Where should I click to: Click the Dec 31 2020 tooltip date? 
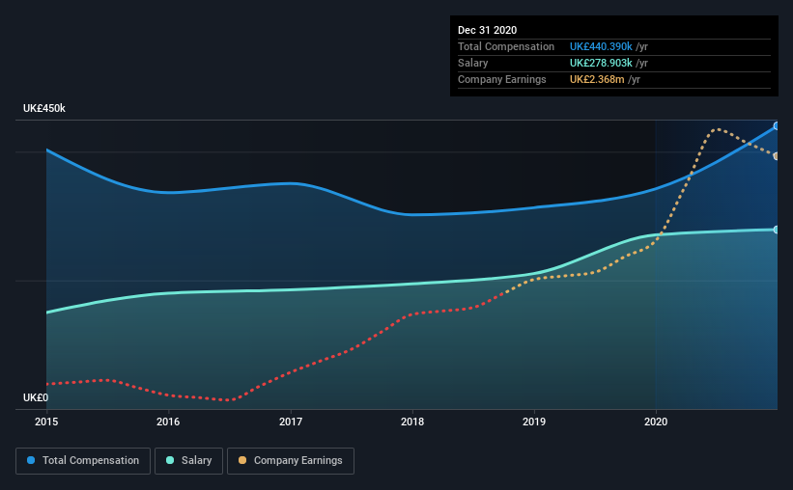(487, 30)
